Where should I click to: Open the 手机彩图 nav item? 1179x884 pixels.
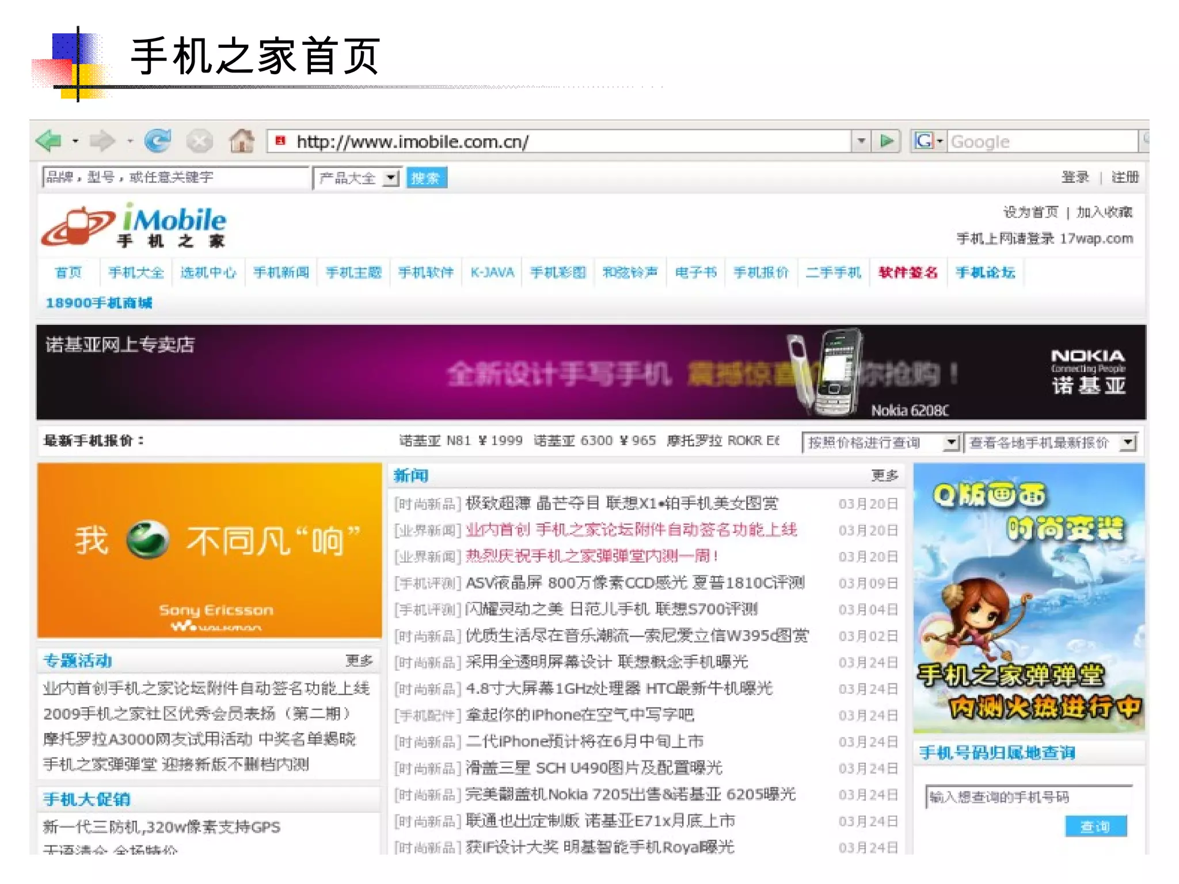coord(558,272)
